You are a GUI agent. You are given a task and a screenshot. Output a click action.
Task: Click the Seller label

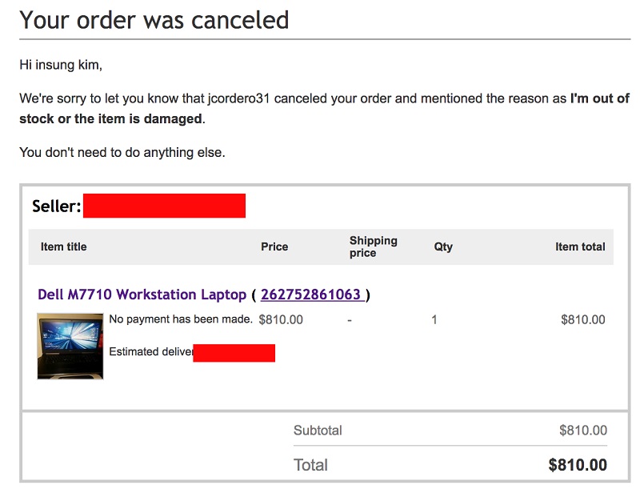pos(56,206)
